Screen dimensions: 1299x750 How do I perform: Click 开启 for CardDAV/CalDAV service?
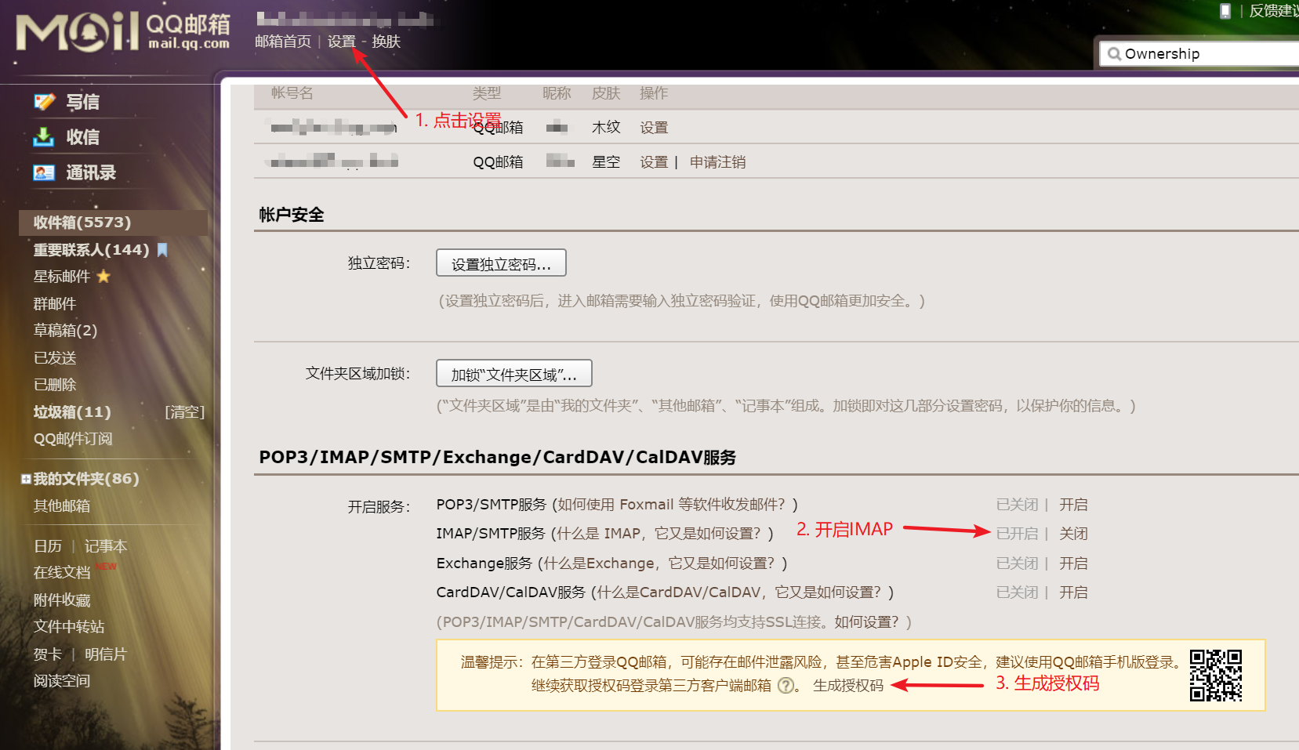(1074, 592)
